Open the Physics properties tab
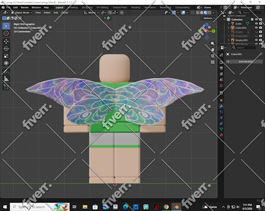Image resolution: width=265 pixels, height=211 pixels. pyautogui.click(x=221, y=118)
